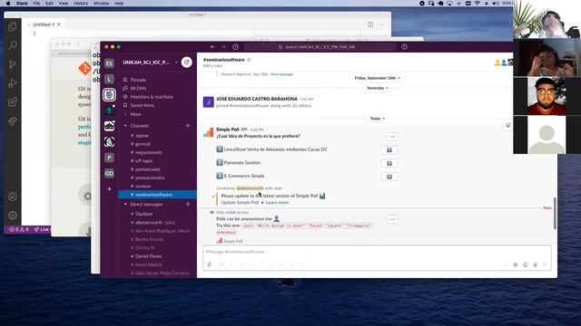This screenshot has width=581, height=326.
Task: Switch to L workspace icon
Action: [x=109, y=79]
